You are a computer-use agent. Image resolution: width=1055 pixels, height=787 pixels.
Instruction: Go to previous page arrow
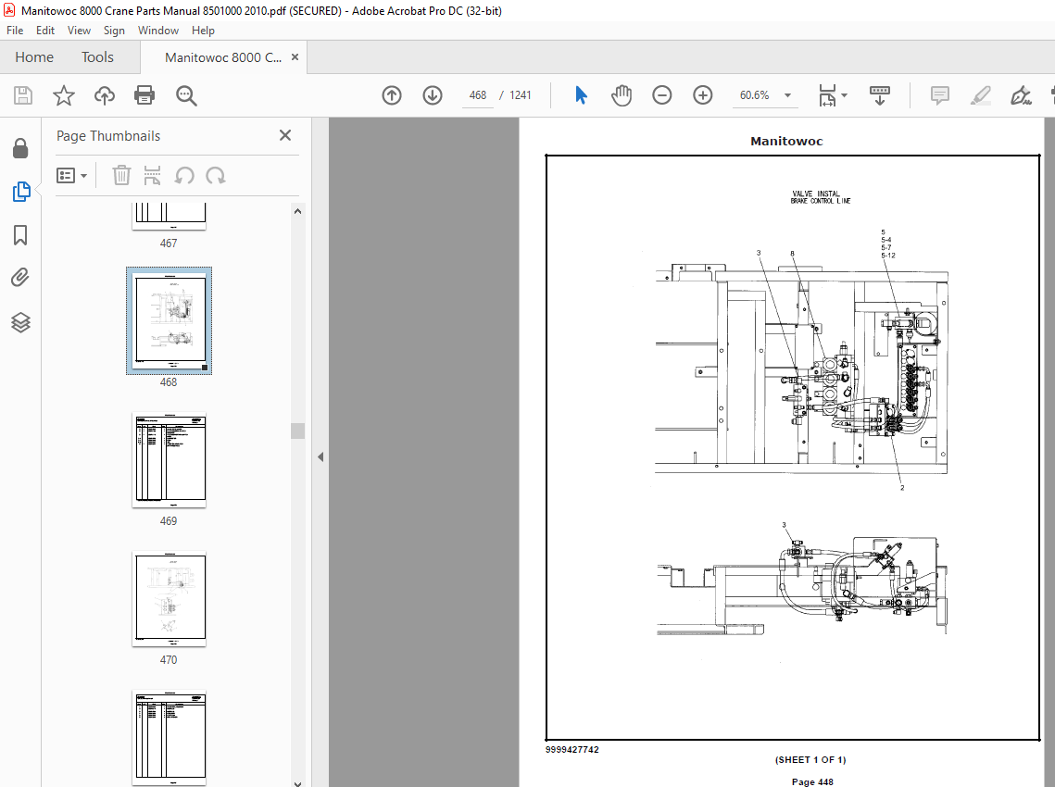coord(392,95)
